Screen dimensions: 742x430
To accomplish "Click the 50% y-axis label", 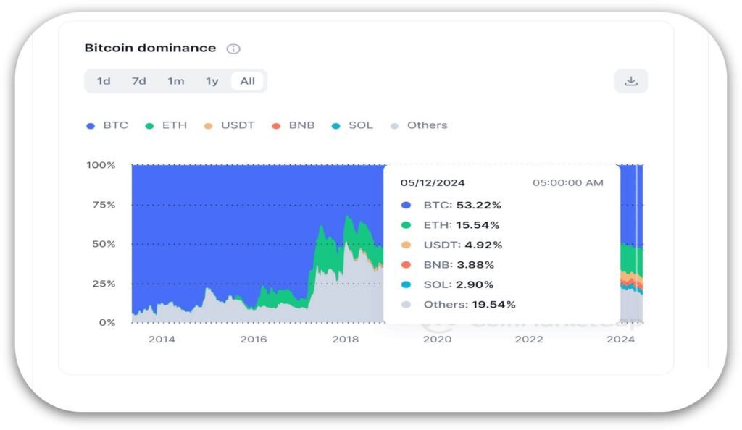I will pyautogui.click(x=104, y=244).
